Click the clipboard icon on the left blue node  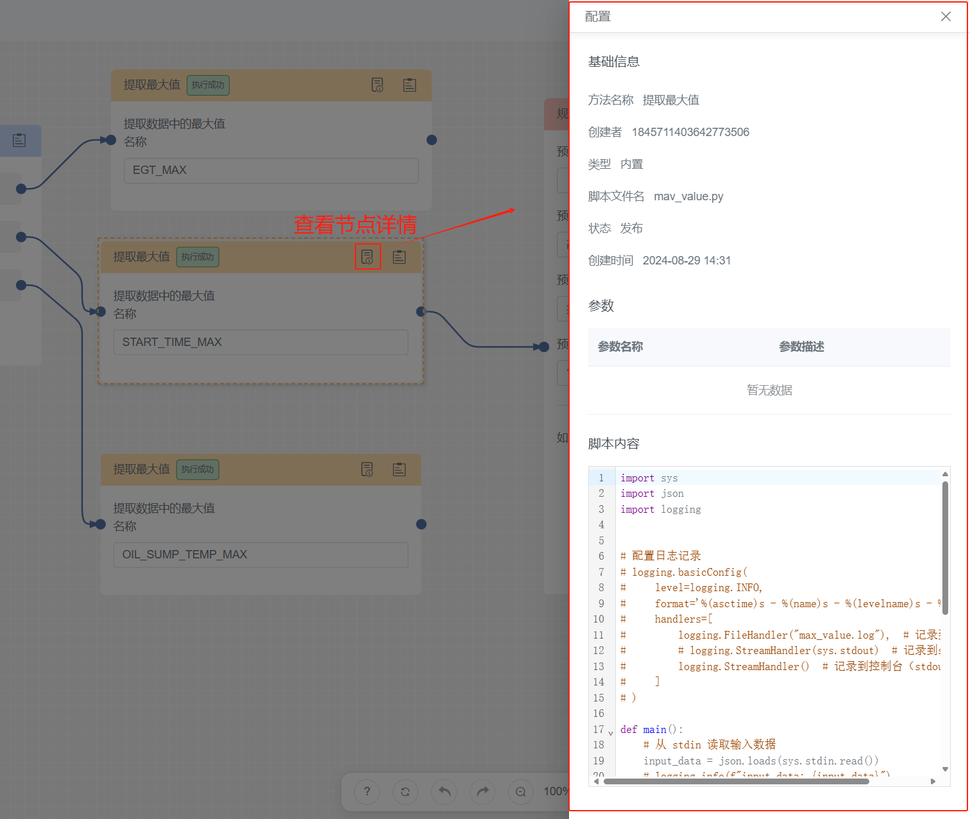click(19, 140)
